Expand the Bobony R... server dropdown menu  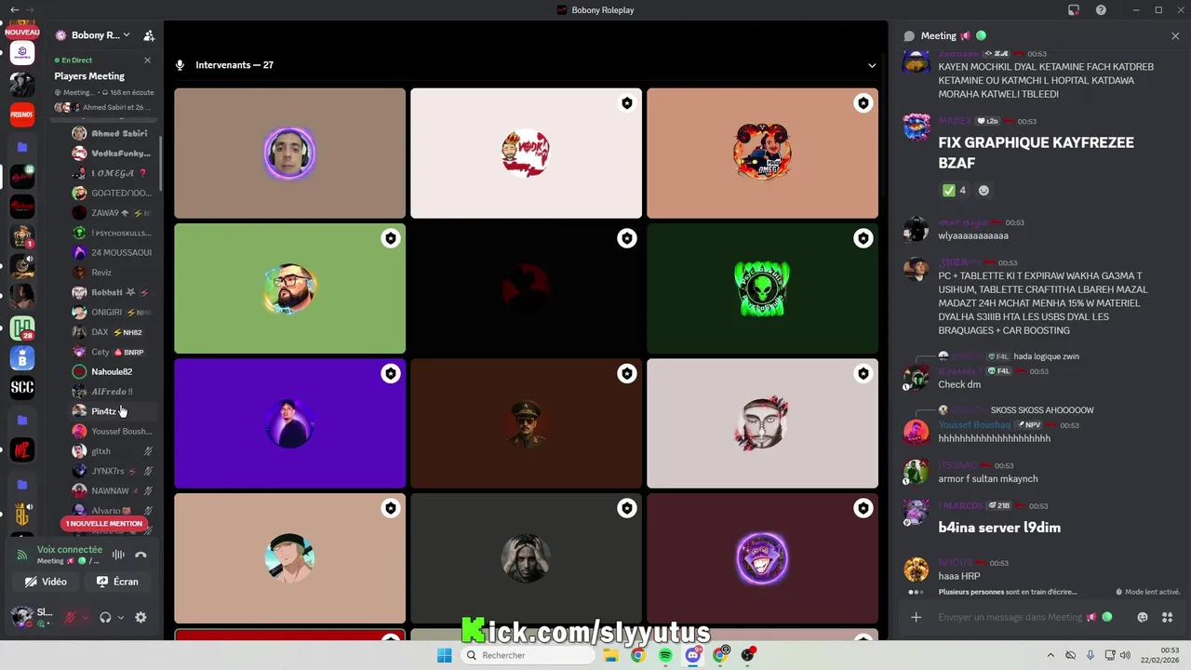click(x=93, y=35)
